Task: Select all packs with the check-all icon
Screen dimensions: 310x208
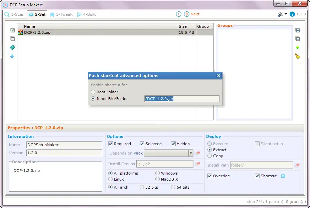Action: tap(12, 30)
